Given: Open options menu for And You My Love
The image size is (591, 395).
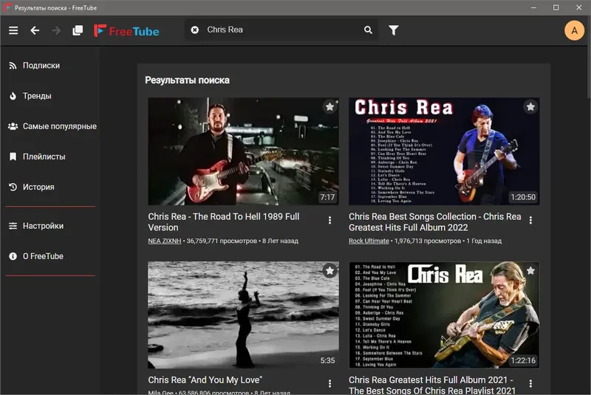Looking at the screenshot, I should coord(329,384).
